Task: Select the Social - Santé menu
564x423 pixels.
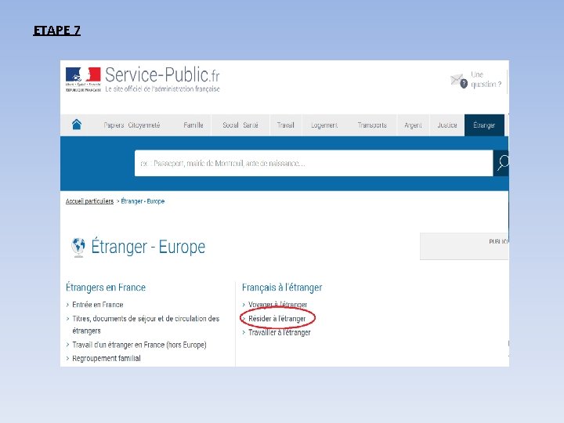Action: point(240,125)
